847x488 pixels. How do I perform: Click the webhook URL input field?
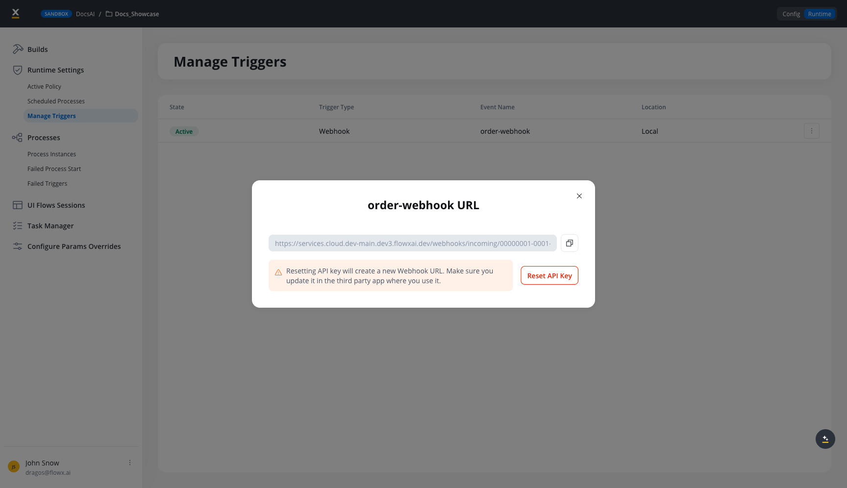412,243
